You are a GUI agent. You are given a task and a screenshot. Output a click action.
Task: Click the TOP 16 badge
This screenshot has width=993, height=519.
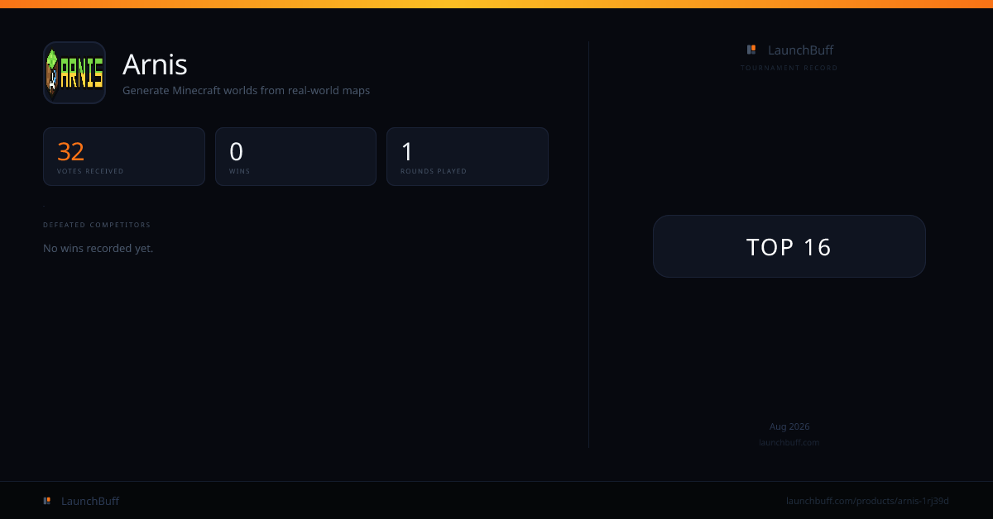(x=789, y=246)
